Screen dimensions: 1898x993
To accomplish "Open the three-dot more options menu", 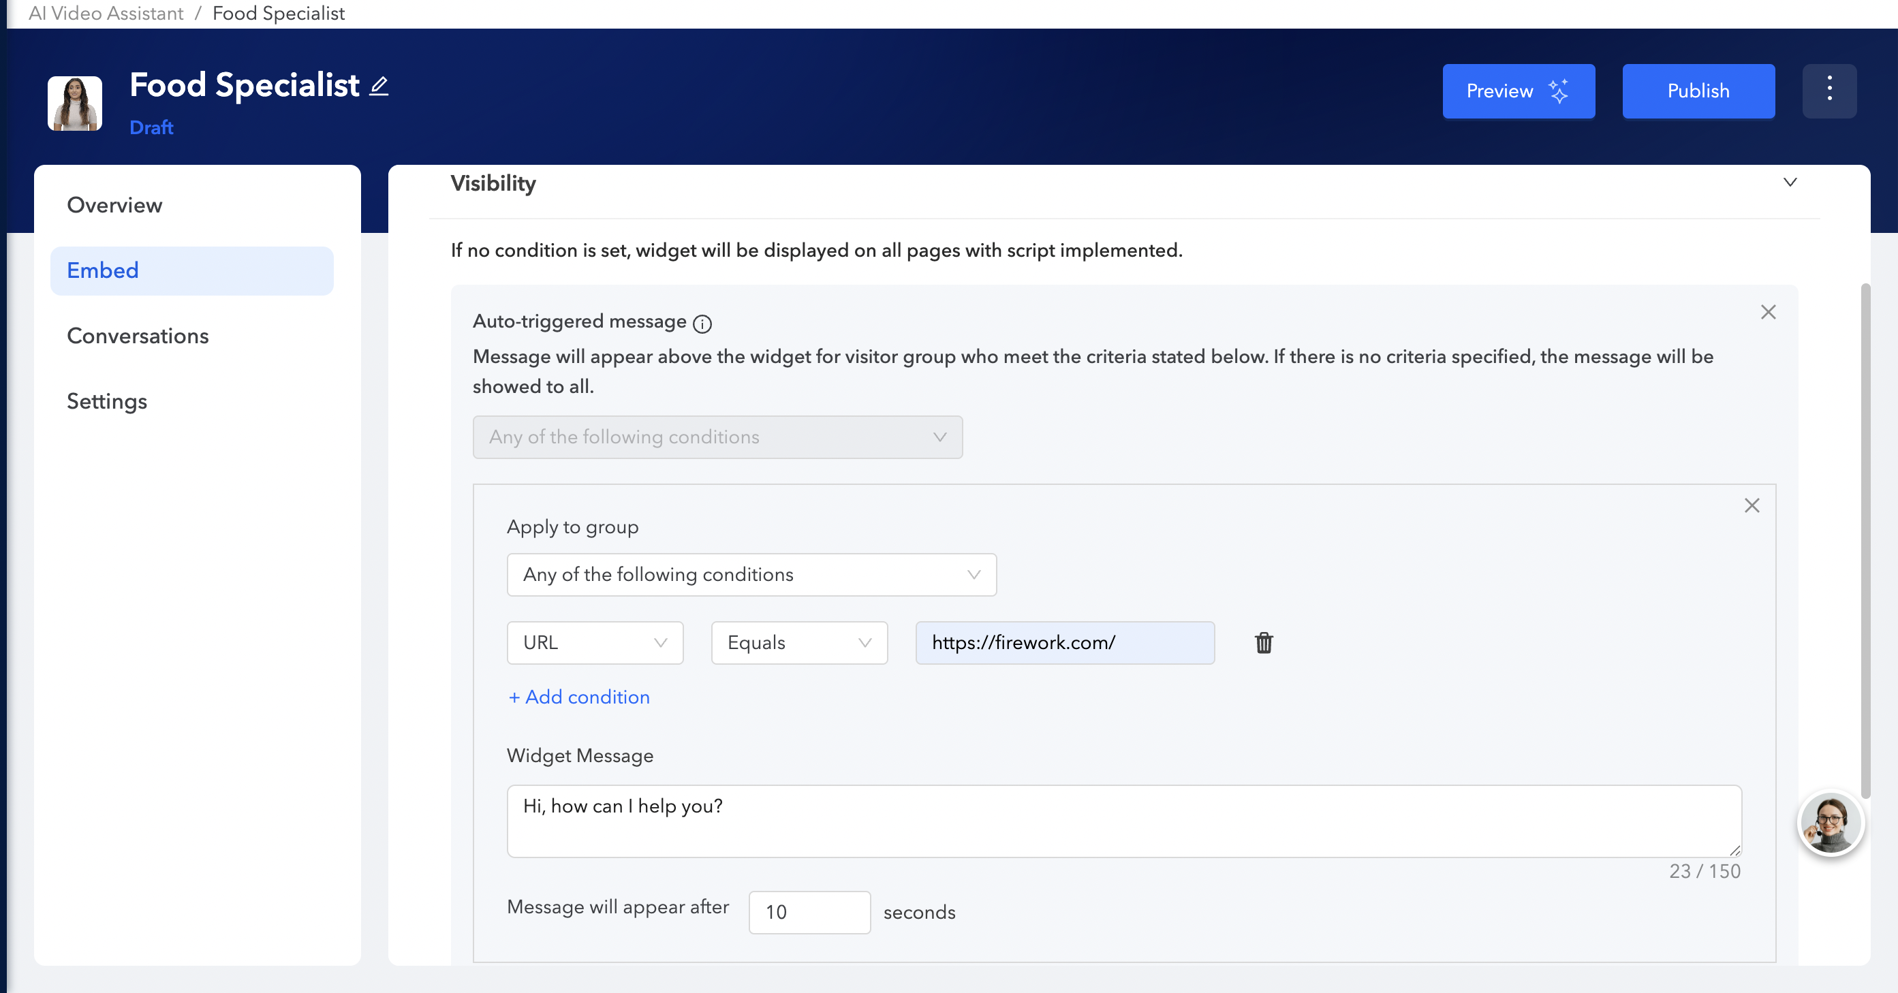I will pyautogui.click(x=1829, y=91).
